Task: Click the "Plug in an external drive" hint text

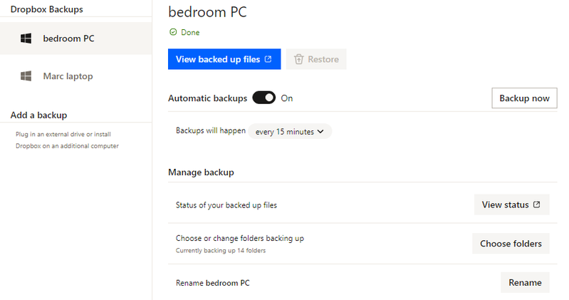Action: pos(63,134)
